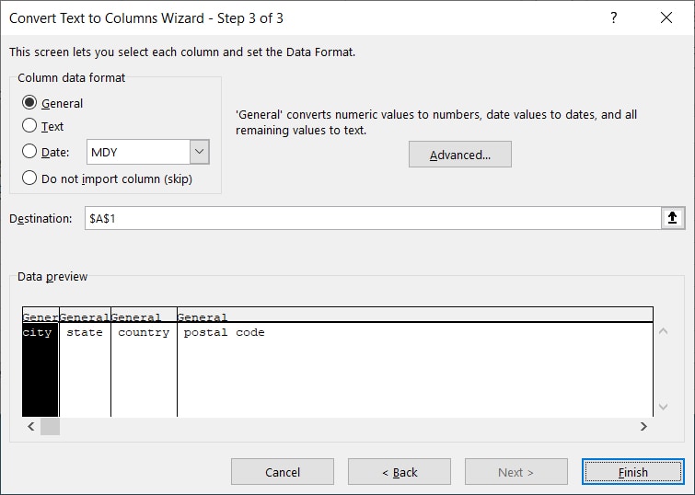
Task: Close the Convert Text to Columns wizard
Action: click(x=666, y=17)
